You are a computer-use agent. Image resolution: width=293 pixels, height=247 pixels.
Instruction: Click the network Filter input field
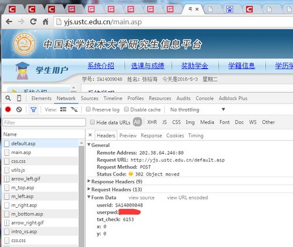tap(44, 122)
